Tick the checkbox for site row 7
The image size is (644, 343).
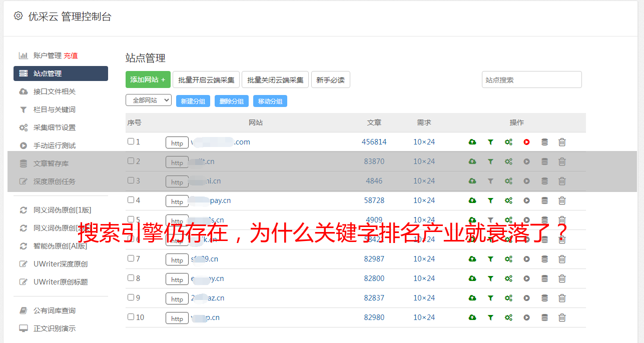pyautogui.click(x=131, y=258)
